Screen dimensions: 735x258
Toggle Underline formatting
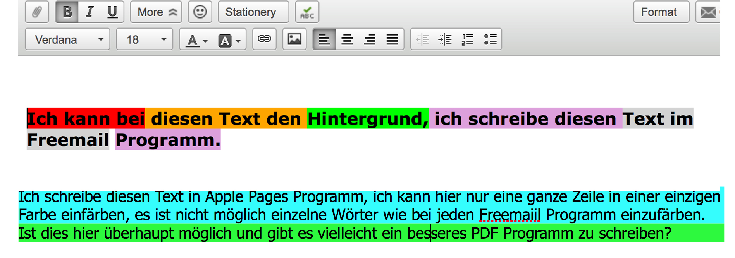click(112, 12)
